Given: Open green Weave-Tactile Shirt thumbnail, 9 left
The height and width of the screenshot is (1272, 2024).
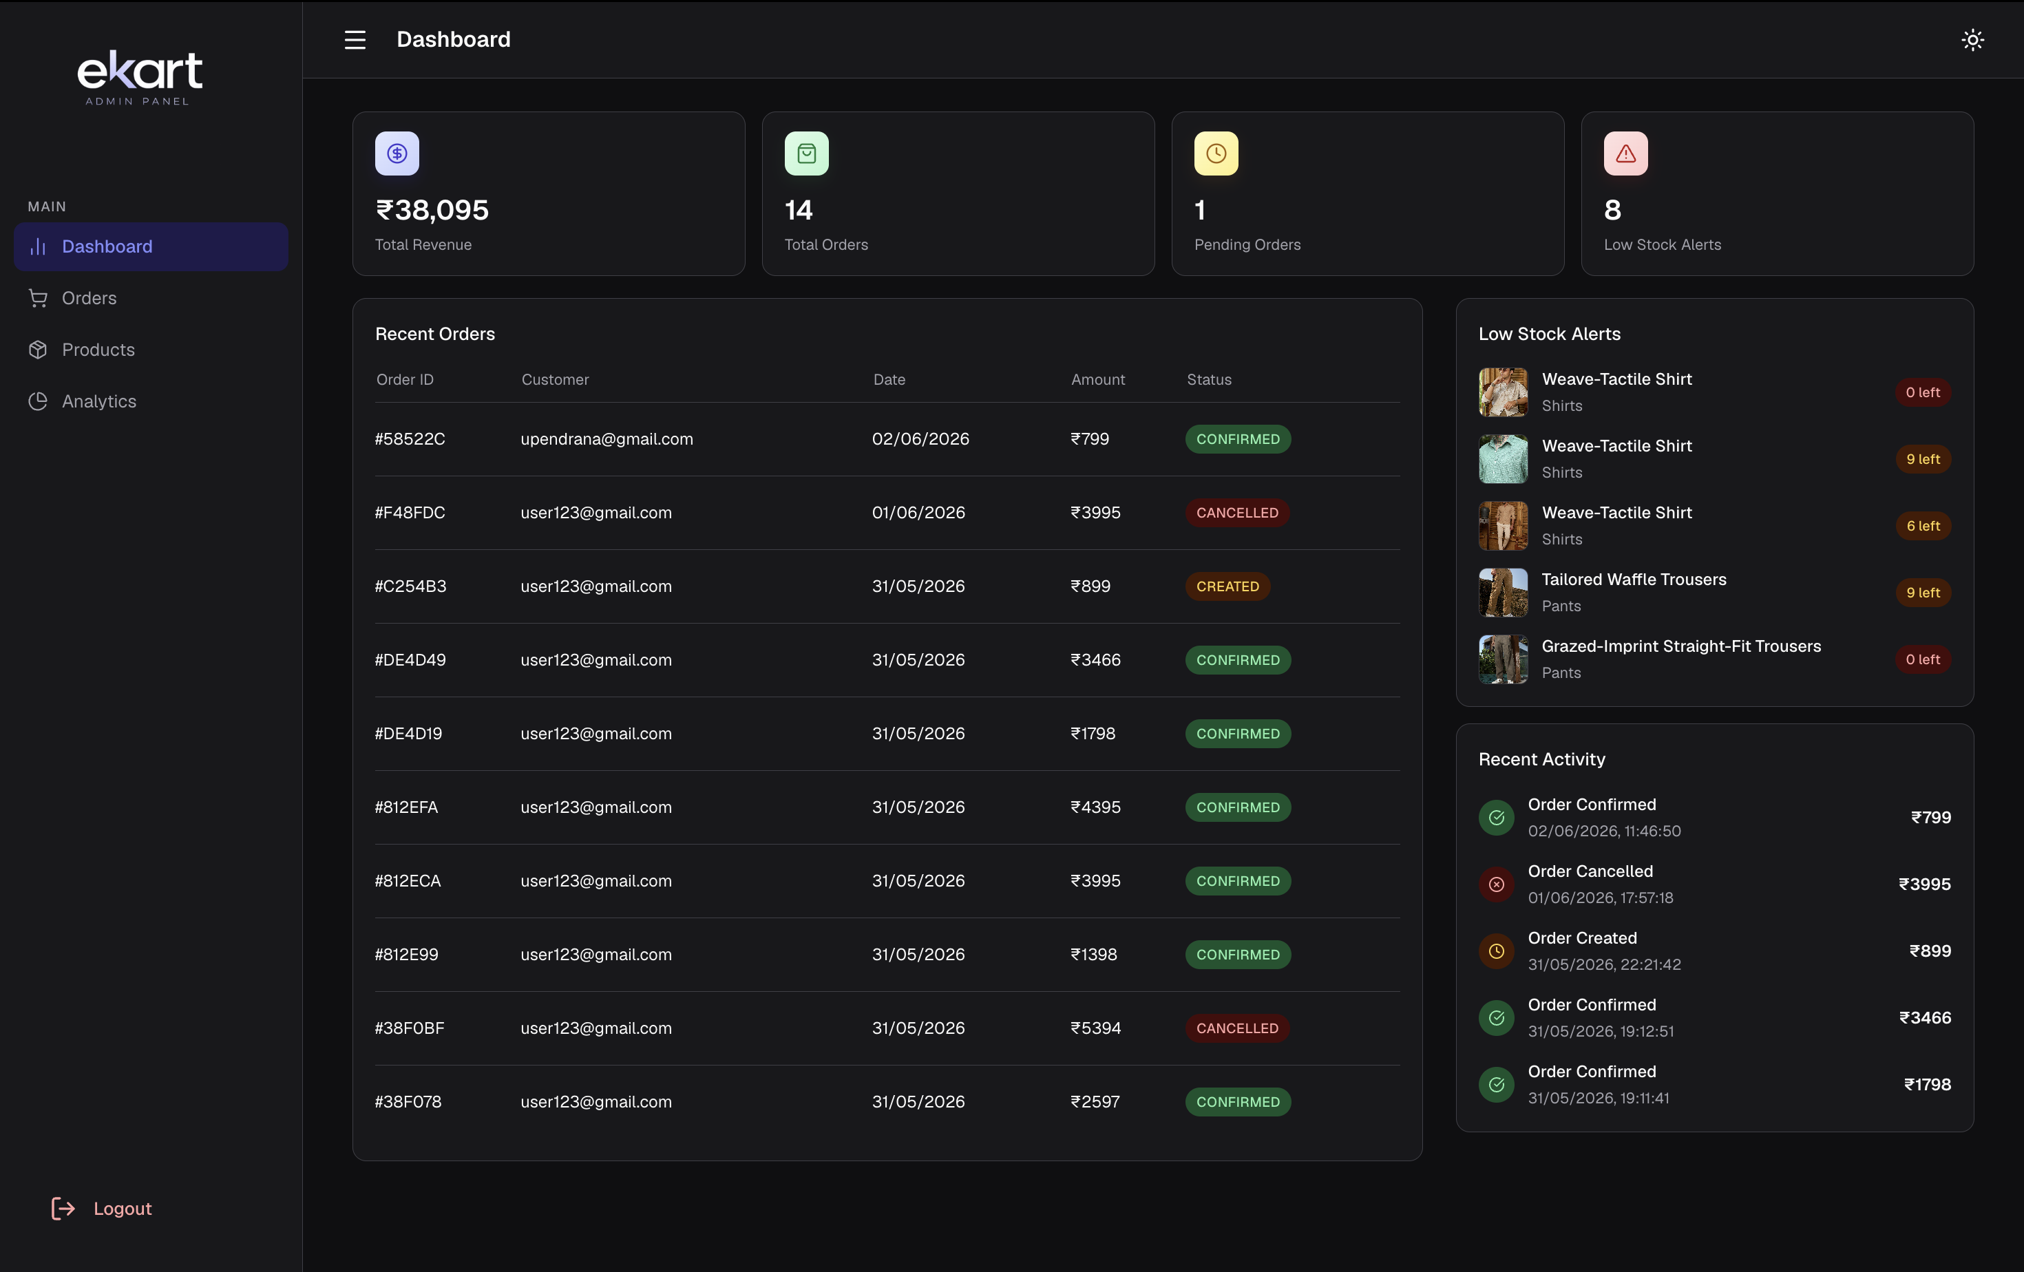Looking at the screenshot, I should click(x=1503, y=458).
